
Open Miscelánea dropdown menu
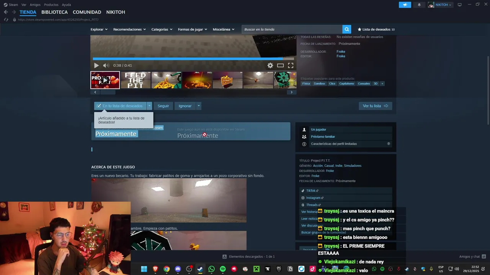224,29
